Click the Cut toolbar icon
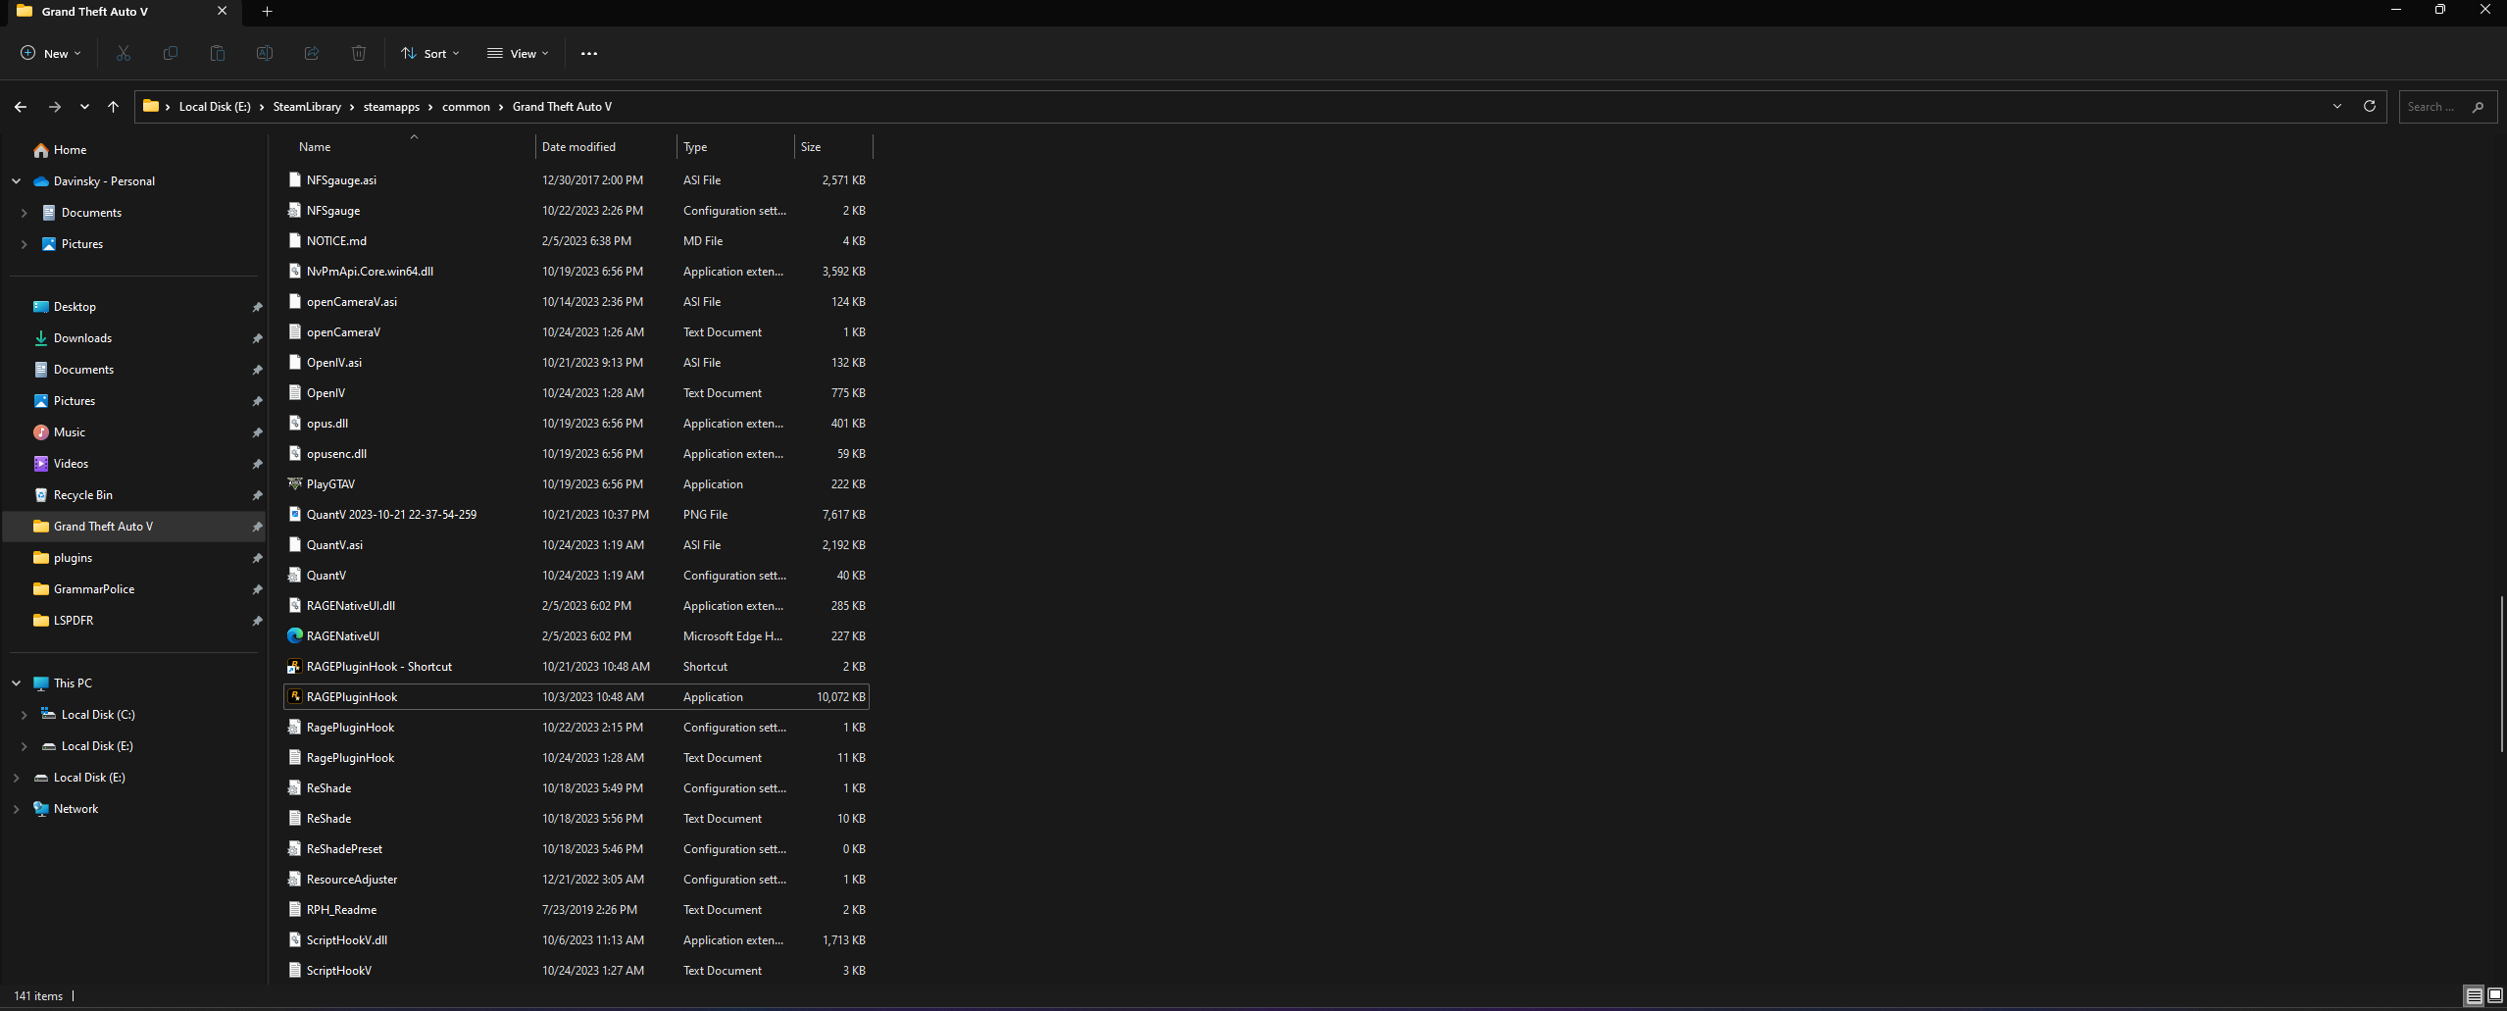2507x1011 pixels. [x=124, y=53]
